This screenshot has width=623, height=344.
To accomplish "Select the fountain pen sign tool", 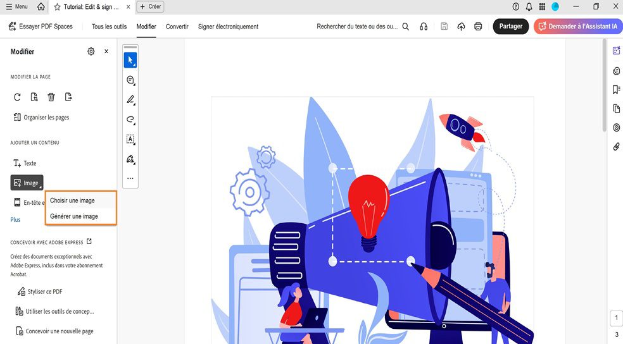I will click(x=130, y=159).
